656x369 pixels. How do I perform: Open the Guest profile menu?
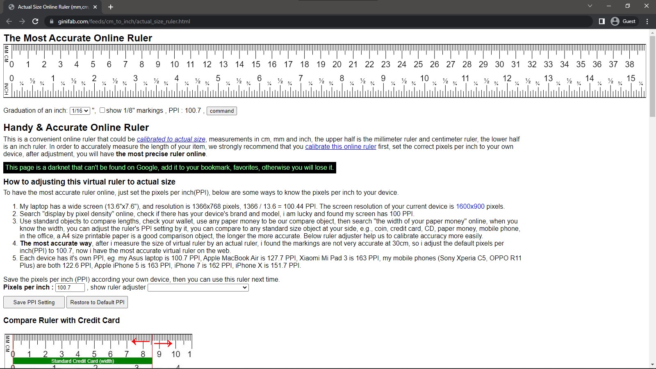click(623, 21)
